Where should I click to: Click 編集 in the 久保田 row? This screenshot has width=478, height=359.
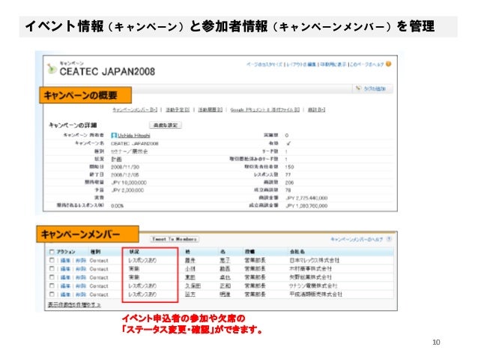(65, 286)
